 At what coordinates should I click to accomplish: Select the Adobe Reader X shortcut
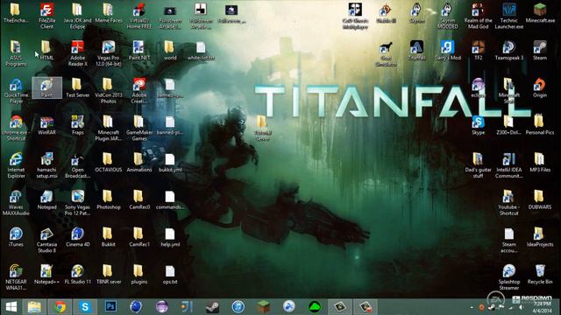coord(78,53)
